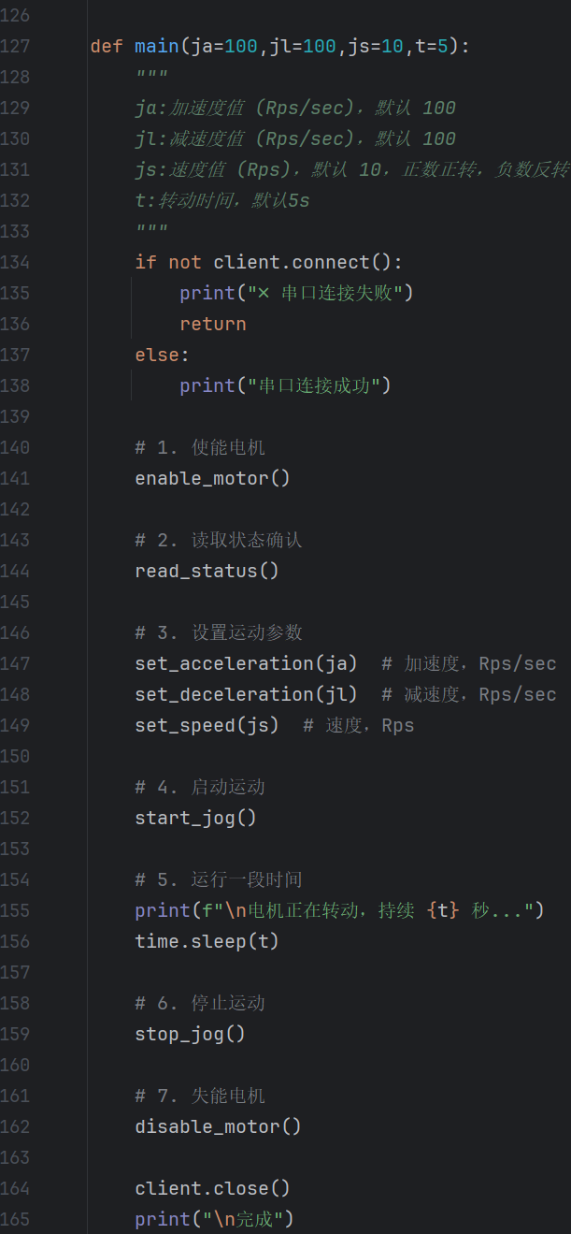
Task: Click line number 165 in the gutter
Action: [15, 1219]
